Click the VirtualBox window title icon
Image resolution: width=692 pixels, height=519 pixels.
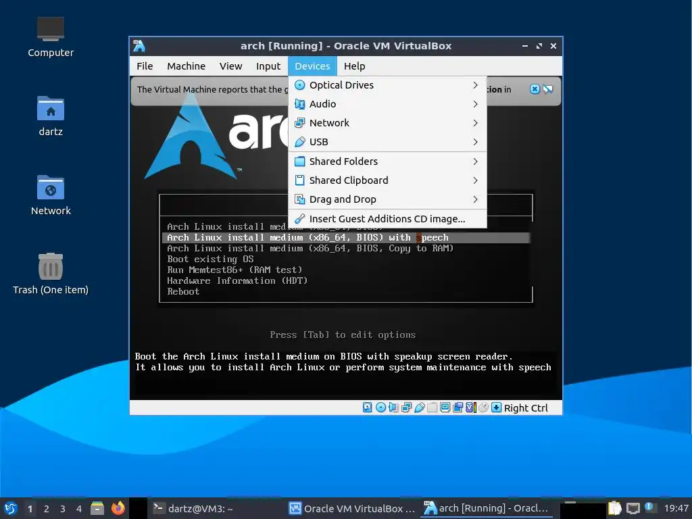point(139,46)
